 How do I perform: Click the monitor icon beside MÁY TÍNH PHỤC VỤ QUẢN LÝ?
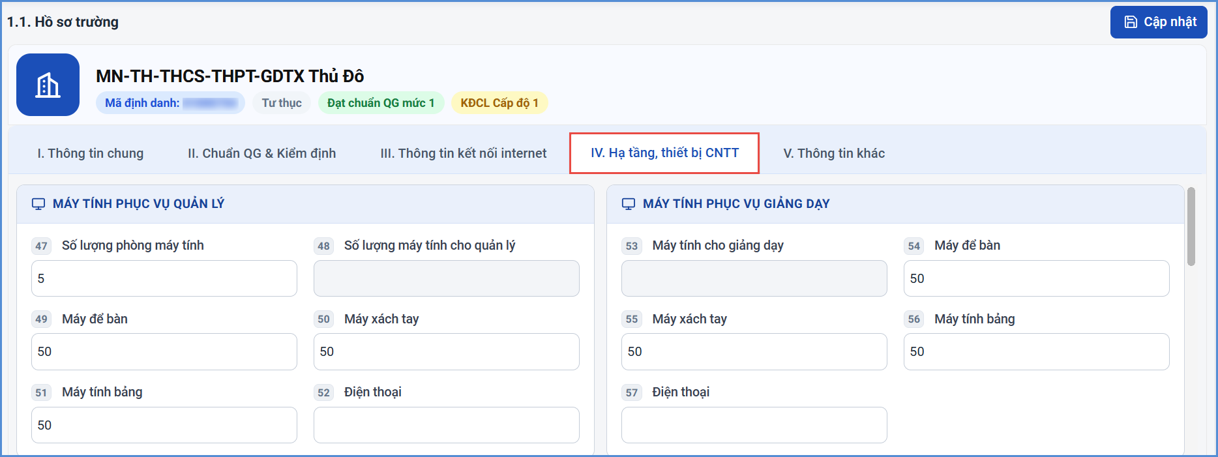38,204
